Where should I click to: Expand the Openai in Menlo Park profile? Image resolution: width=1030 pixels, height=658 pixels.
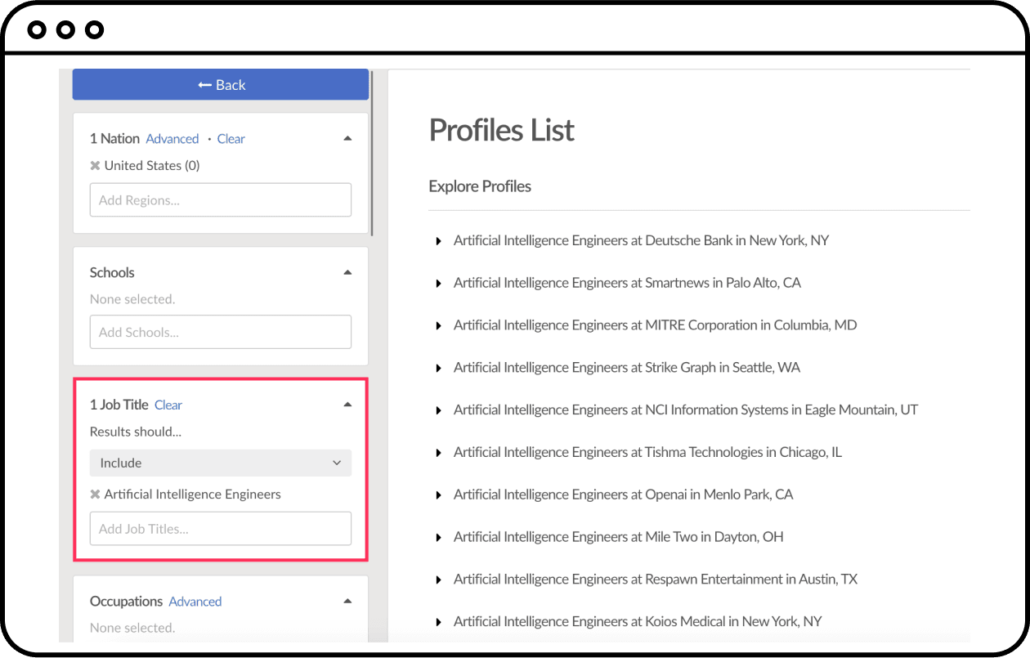coord(438,495)
